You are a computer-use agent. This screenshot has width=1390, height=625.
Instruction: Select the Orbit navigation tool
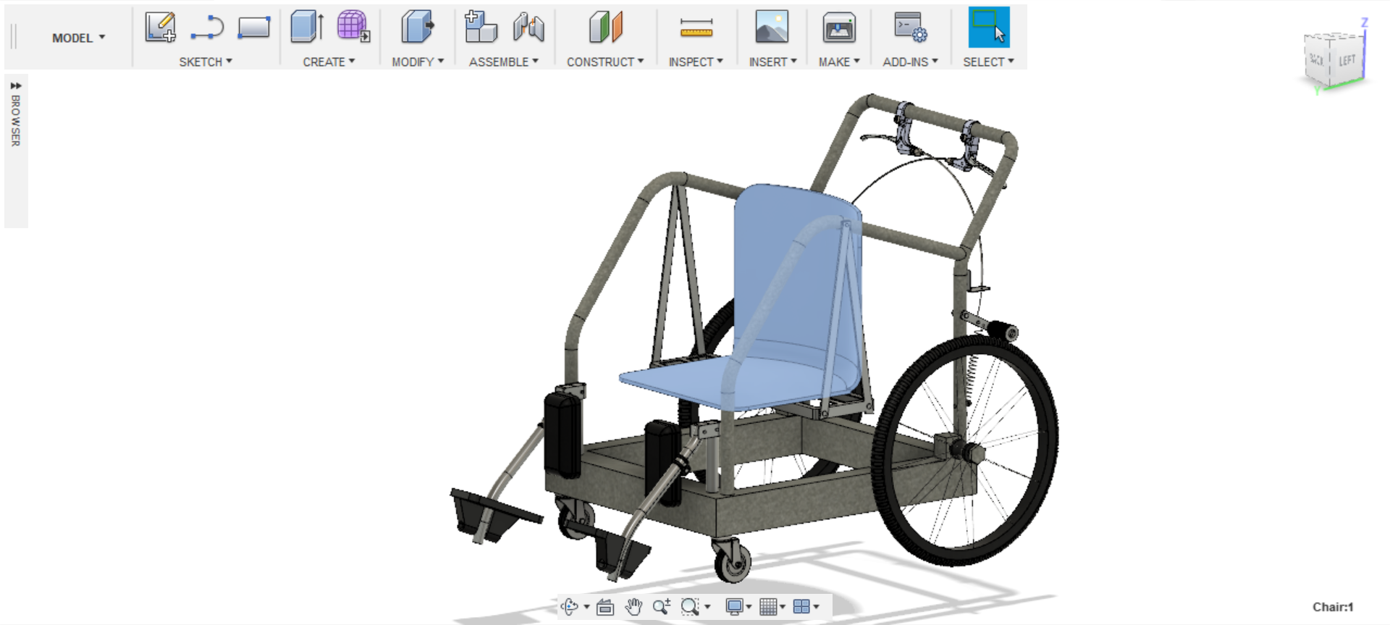click(x=570, y=606)
